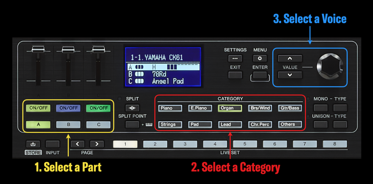Select Live Set button 7
The height and width of the screenshot is (184, 373).
coord(305,144)
